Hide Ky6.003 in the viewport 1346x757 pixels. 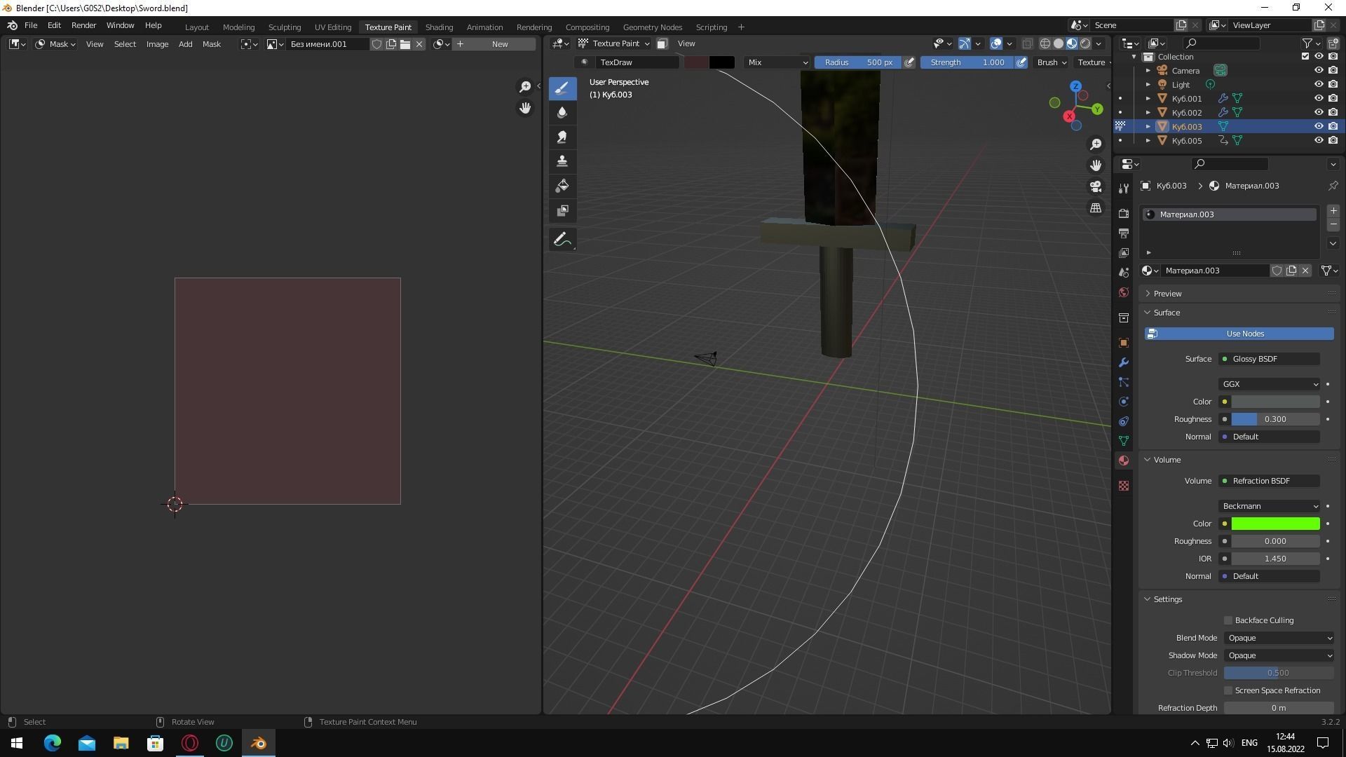click(x=1319, y=126)
